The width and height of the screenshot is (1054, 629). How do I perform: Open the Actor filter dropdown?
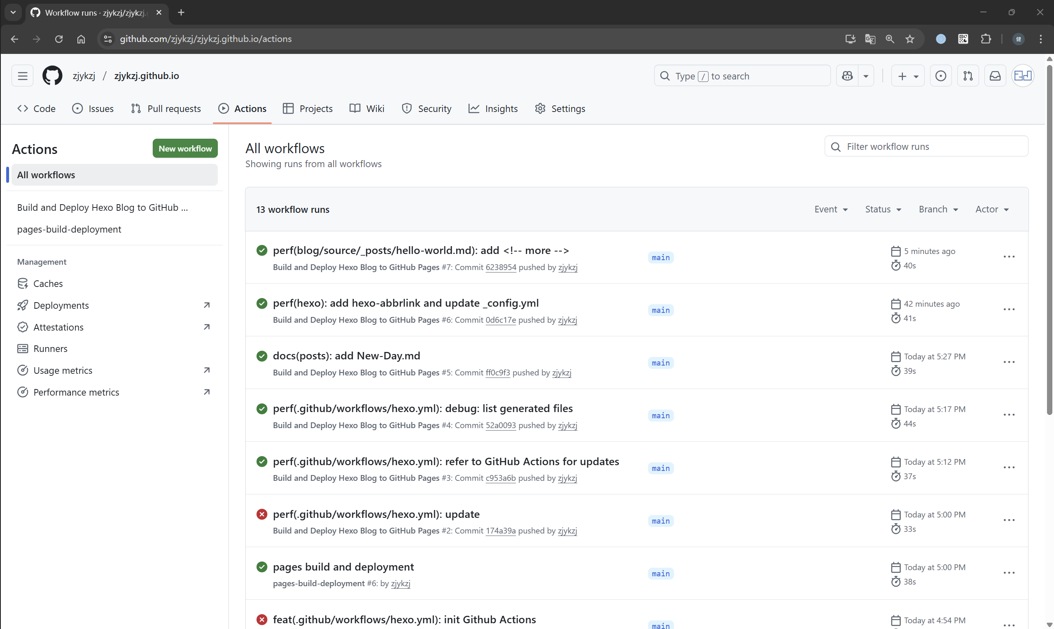click(992, 210)
